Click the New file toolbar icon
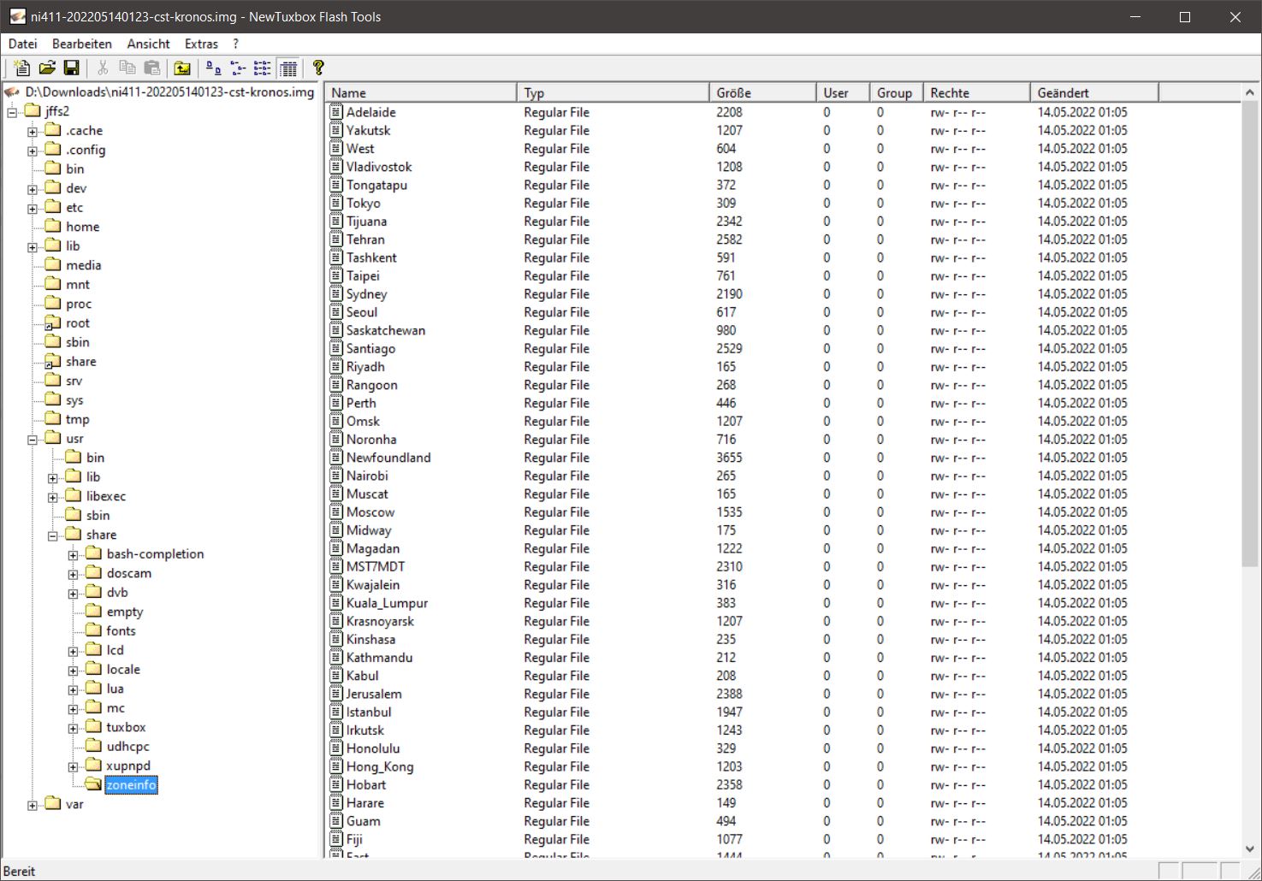 (x=22, y=68)
